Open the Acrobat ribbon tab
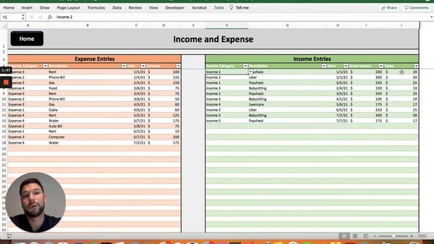The width and height of the screenshot is (434, 244). pyautogui.click(x=199, y=7)
